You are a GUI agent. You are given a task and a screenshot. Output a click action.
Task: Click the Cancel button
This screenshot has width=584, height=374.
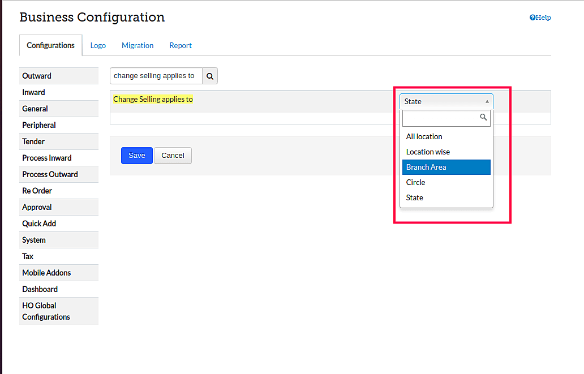[173, 156]
